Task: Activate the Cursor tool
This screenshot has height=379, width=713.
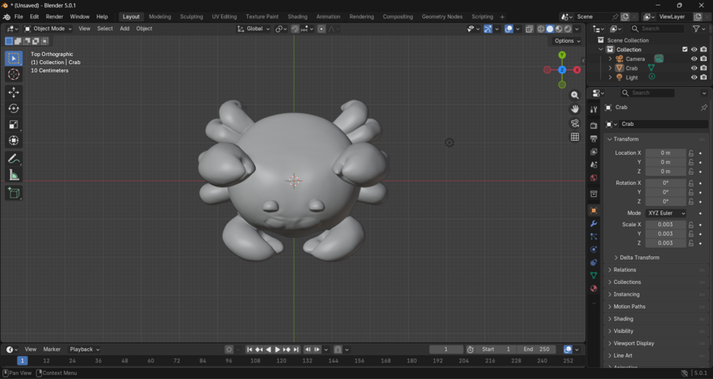Action: pyautogui.click(x=13, y=74)
